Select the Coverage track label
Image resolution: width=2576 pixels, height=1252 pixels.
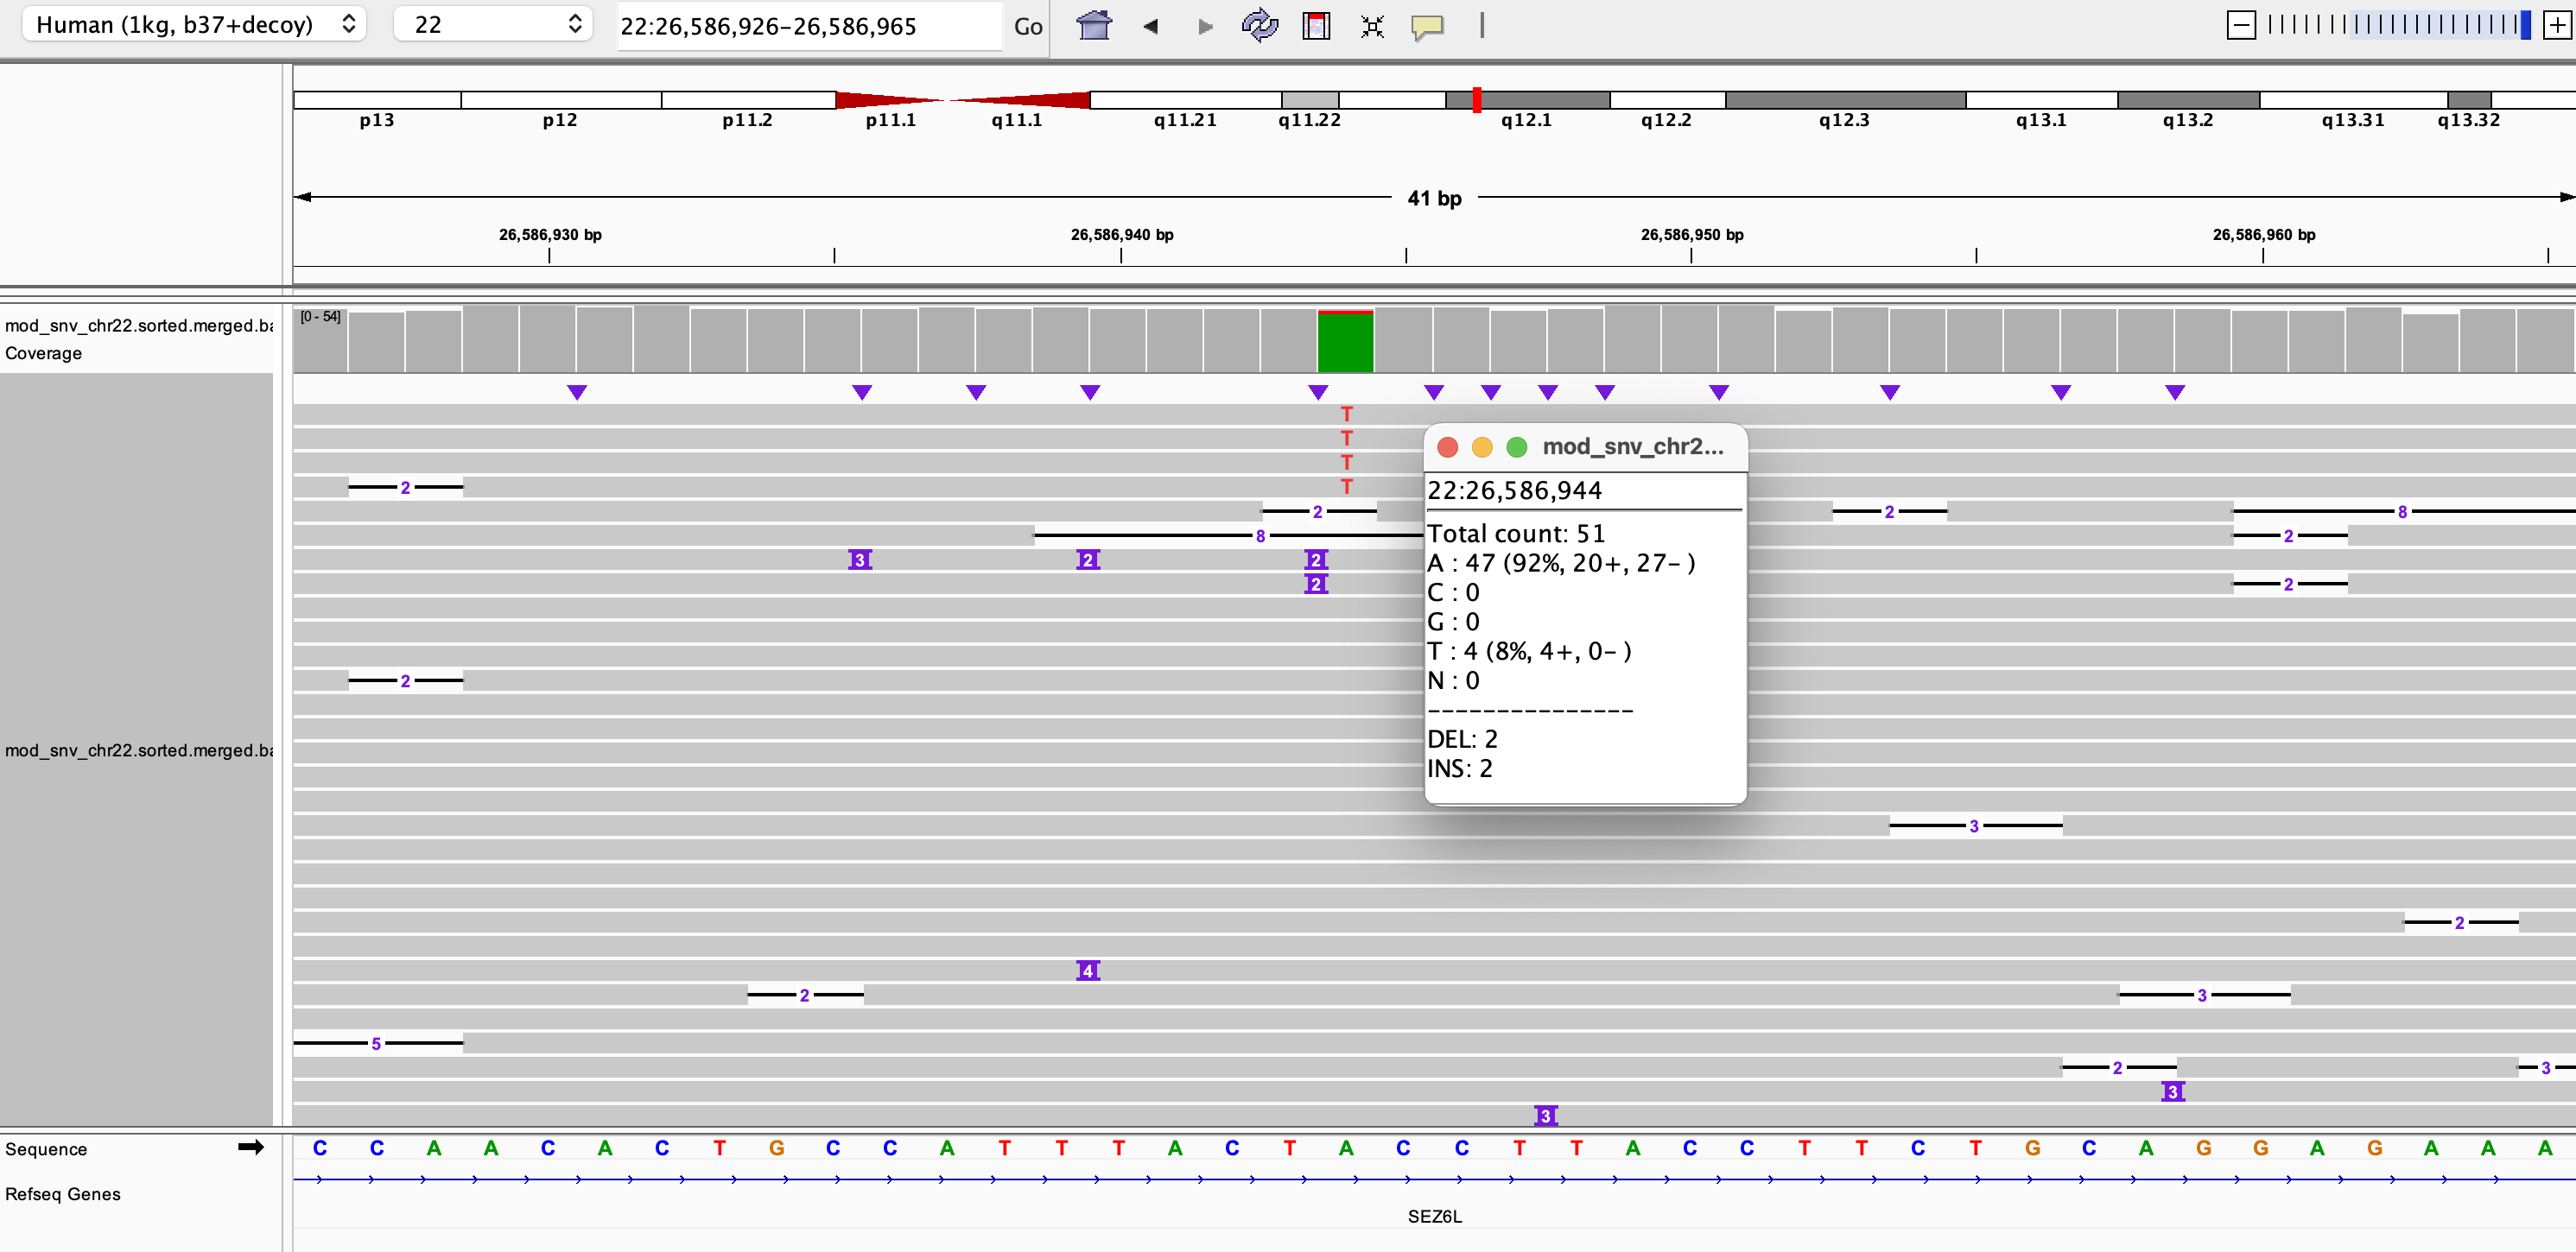pos(43,352)
